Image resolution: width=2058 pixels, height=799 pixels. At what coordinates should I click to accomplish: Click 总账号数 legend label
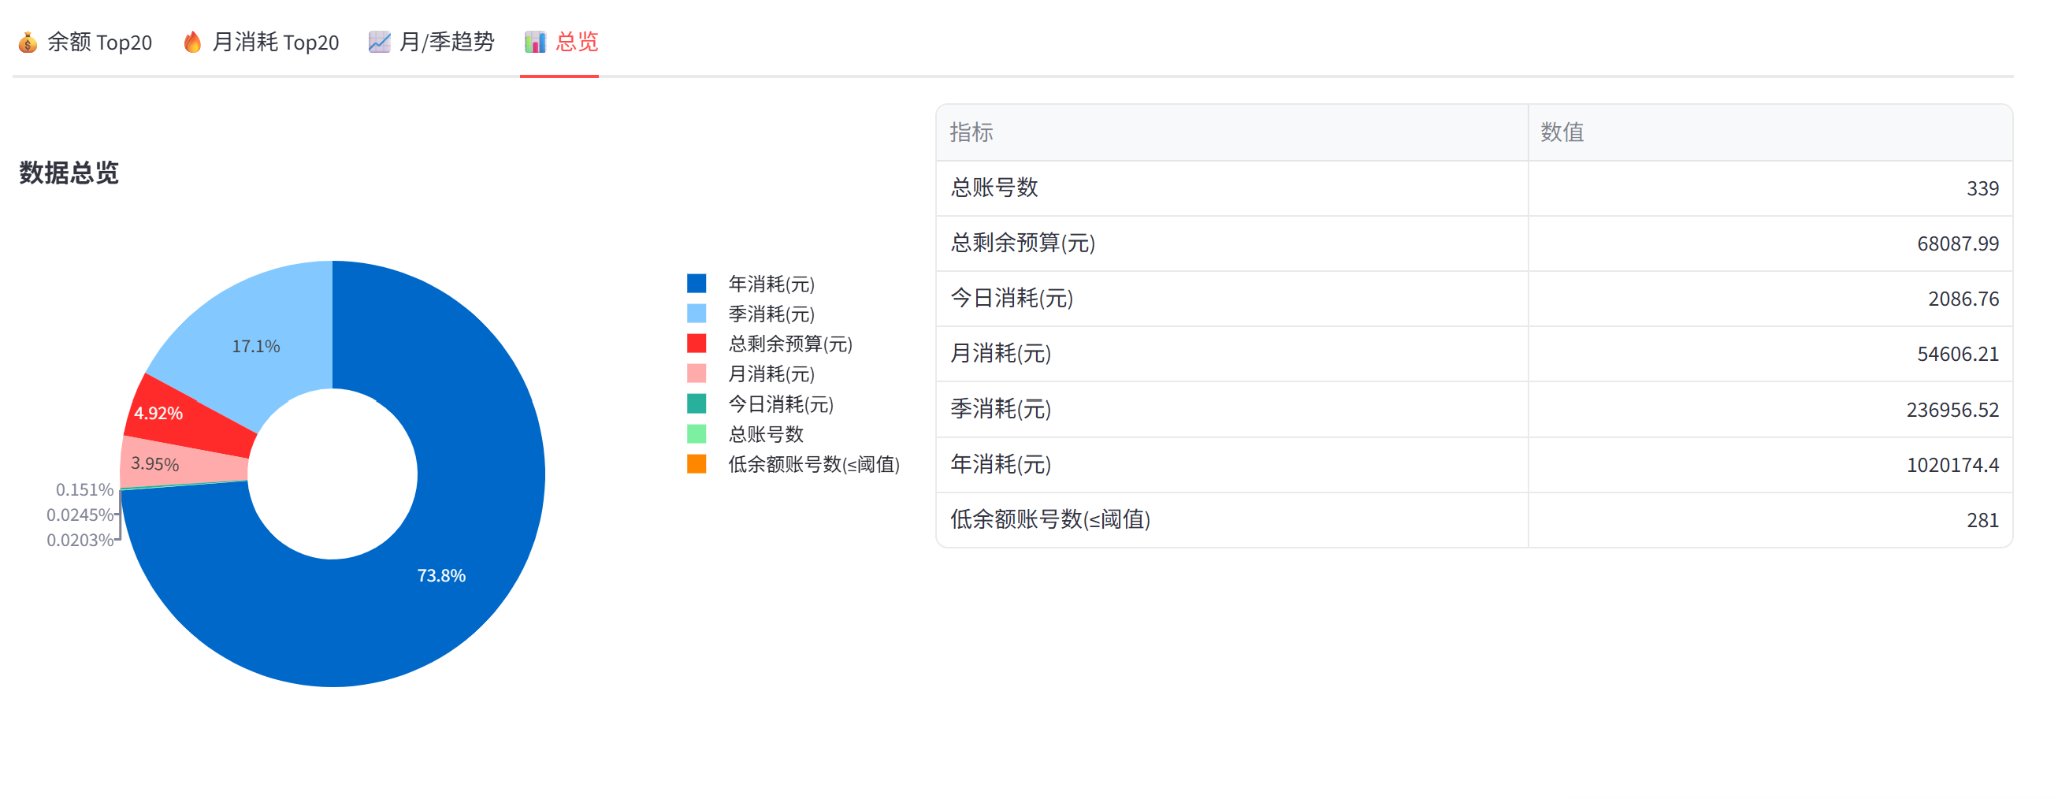tap(765, 434)
